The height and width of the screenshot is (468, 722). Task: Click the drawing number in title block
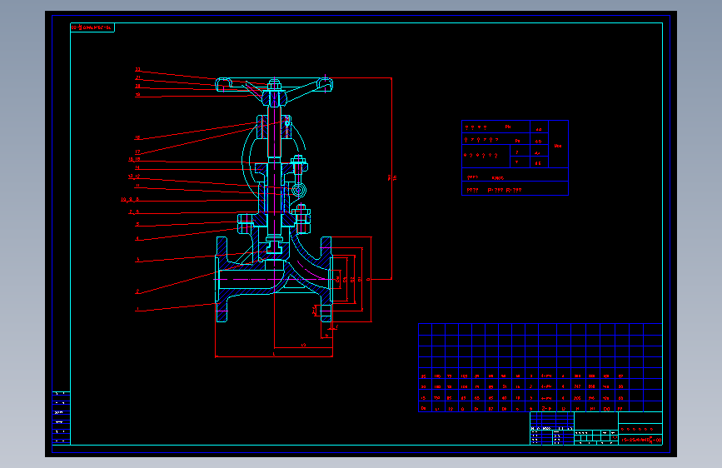tap(641, 440)
